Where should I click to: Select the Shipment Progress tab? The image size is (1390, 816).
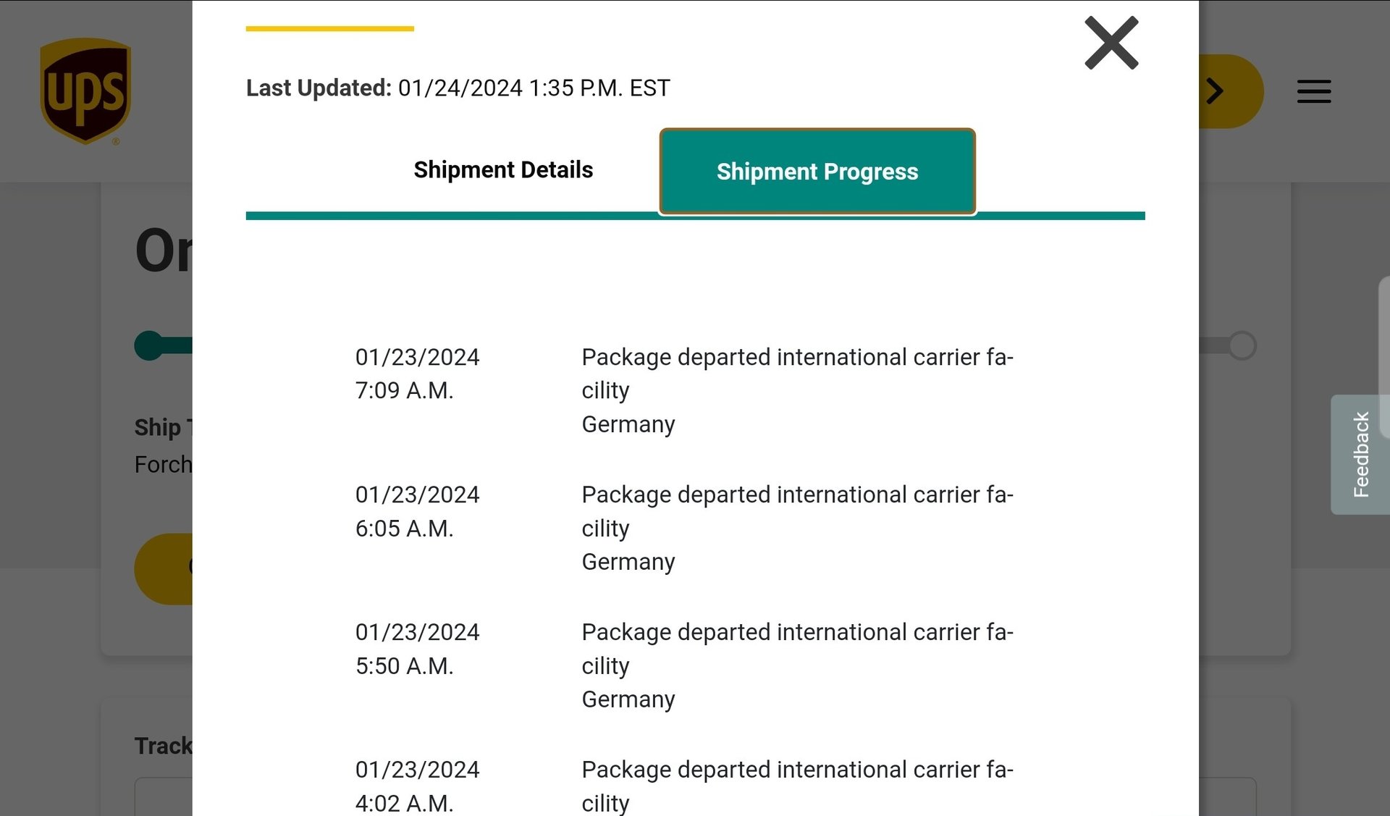817,172
